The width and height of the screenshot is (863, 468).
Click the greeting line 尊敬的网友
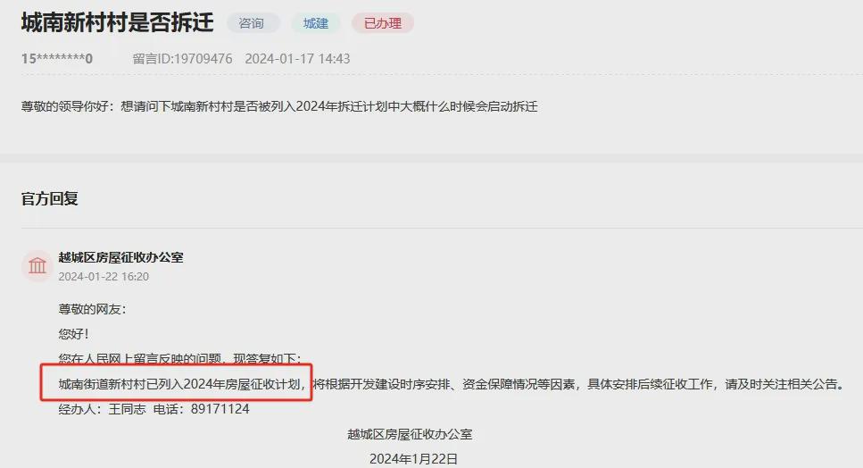point(92,309)
